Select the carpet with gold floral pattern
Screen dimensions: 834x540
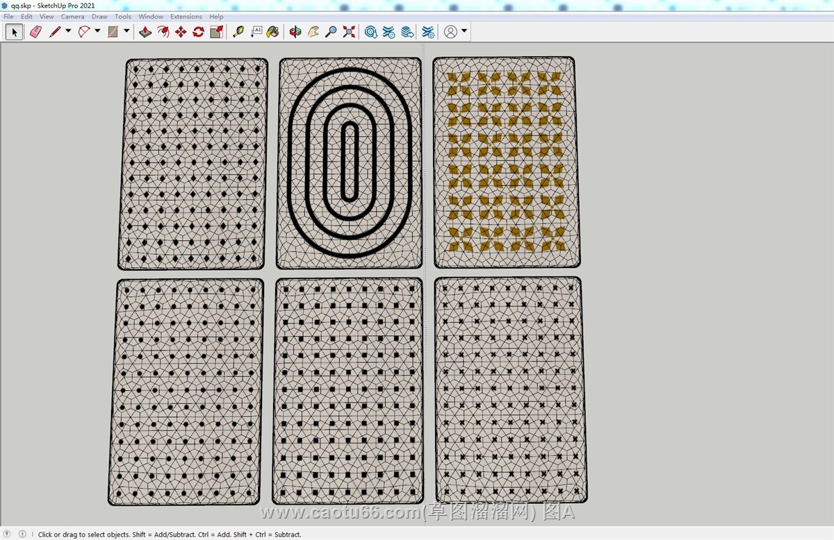tap(507, 162)
